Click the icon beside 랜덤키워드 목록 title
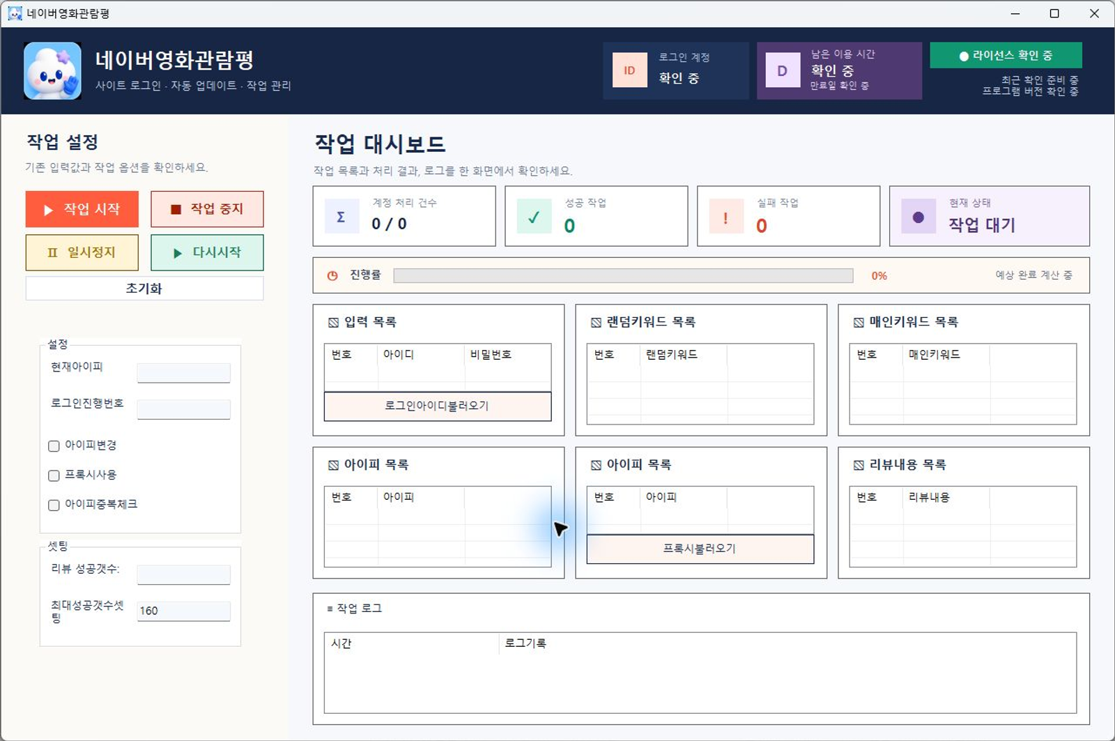Image resolution: width=1115 pixels, height=741 pixels. point(596,322)
